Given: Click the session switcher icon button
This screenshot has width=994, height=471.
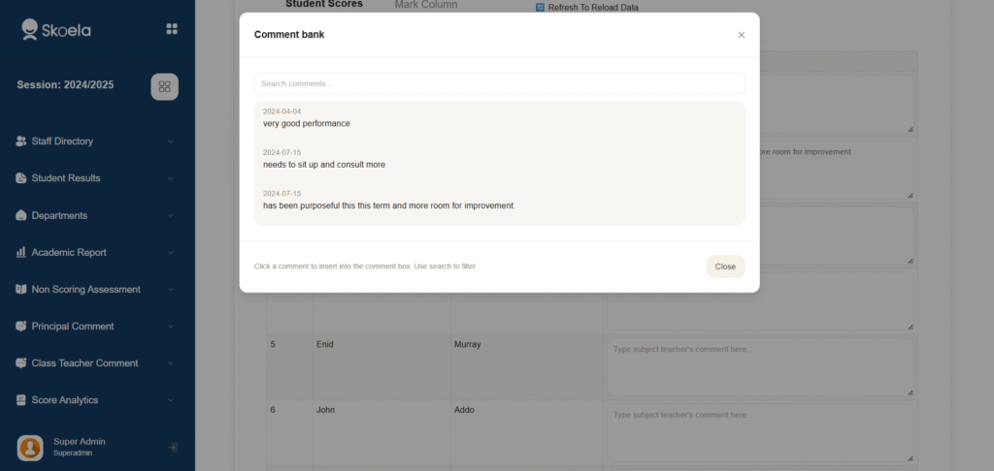Looking at the screenshot, I should [164, 86].
